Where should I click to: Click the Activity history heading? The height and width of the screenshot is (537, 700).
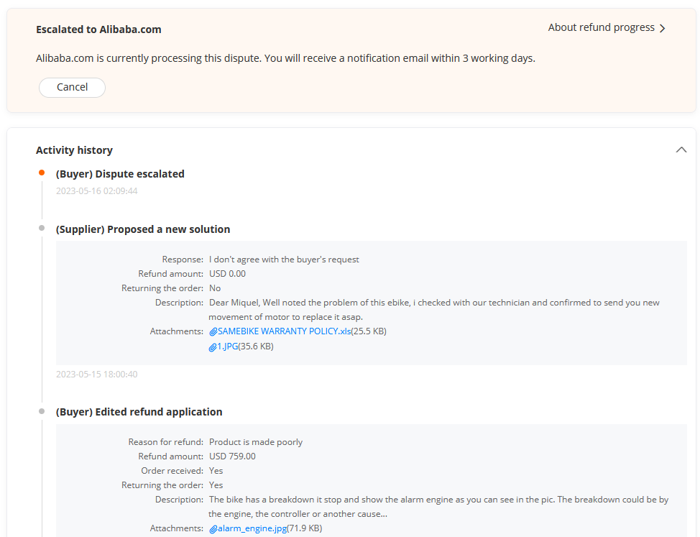[74, 150]
